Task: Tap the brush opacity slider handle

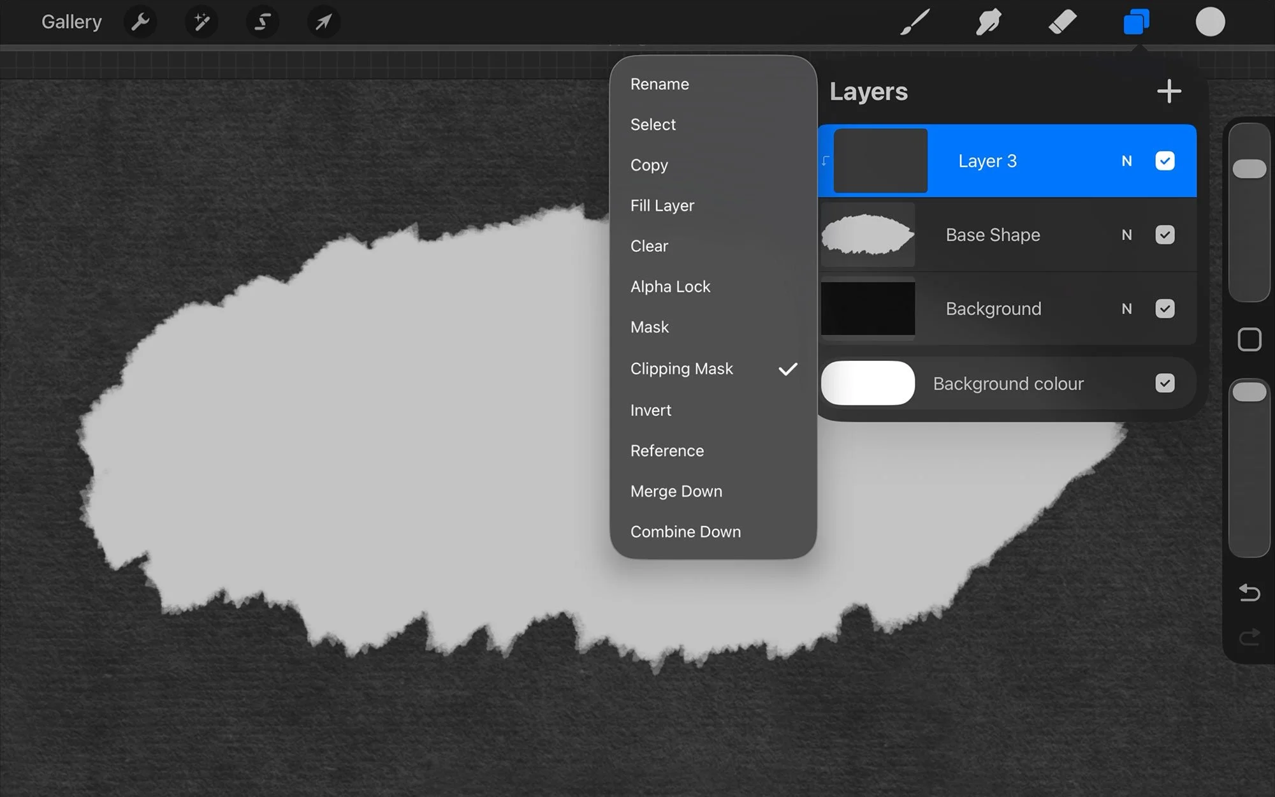Action: coord(1249,392)
